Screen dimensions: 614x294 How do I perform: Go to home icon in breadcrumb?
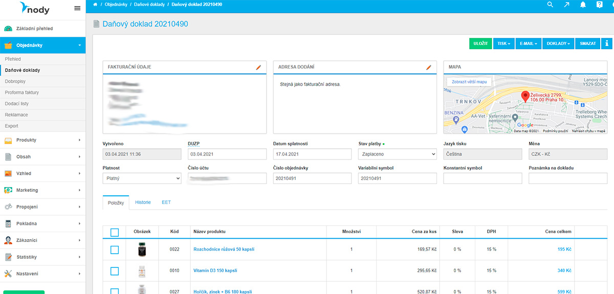(x=96, y=4)
